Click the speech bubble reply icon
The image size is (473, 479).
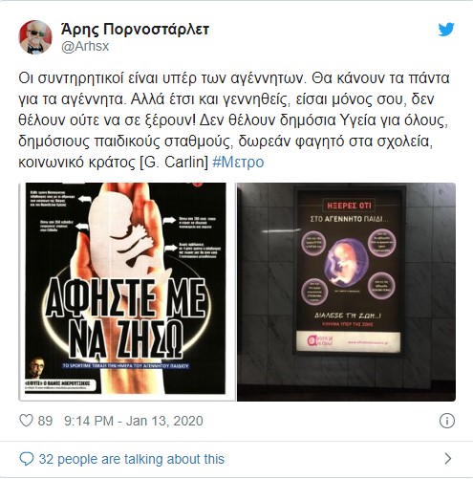point(27,459)
